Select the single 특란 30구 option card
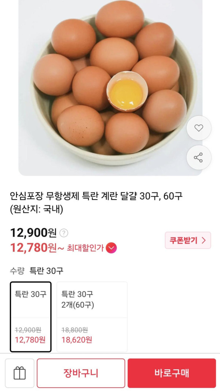This screenshot has width=220, height=391. [31, 317]
